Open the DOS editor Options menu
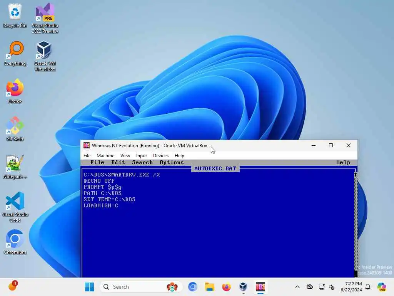 pyautogui.click(x=172, y=162)
